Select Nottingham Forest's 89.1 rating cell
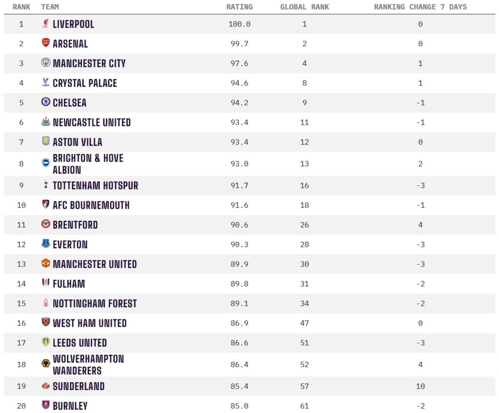Viewport: 499px width, 413px height. pyautogui.click(x=239, y=303)
